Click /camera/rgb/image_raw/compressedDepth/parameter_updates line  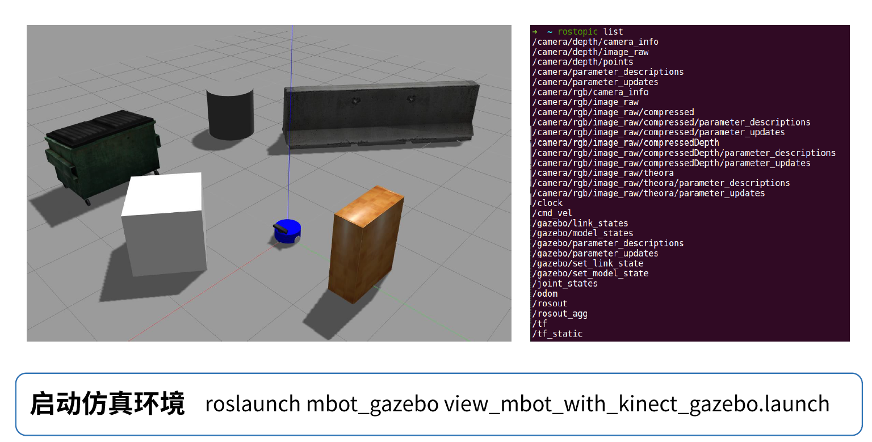pyautogui.click(x=671, y=163)
